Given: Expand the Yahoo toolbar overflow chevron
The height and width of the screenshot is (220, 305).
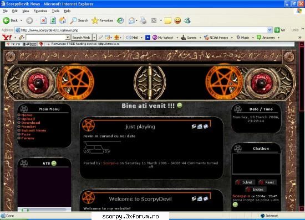Looking at the screenshot, I should click(x=300, y=38).
